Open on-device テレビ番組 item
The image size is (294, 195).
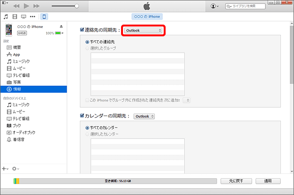pyautogui.click(x=18, y=118)
